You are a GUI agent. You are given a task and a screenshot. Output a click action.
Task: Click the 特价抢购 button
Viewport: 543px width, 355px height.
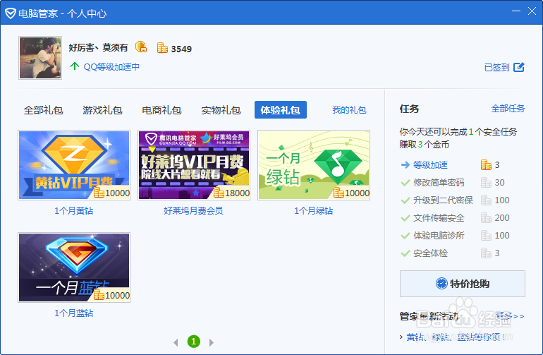463,284
